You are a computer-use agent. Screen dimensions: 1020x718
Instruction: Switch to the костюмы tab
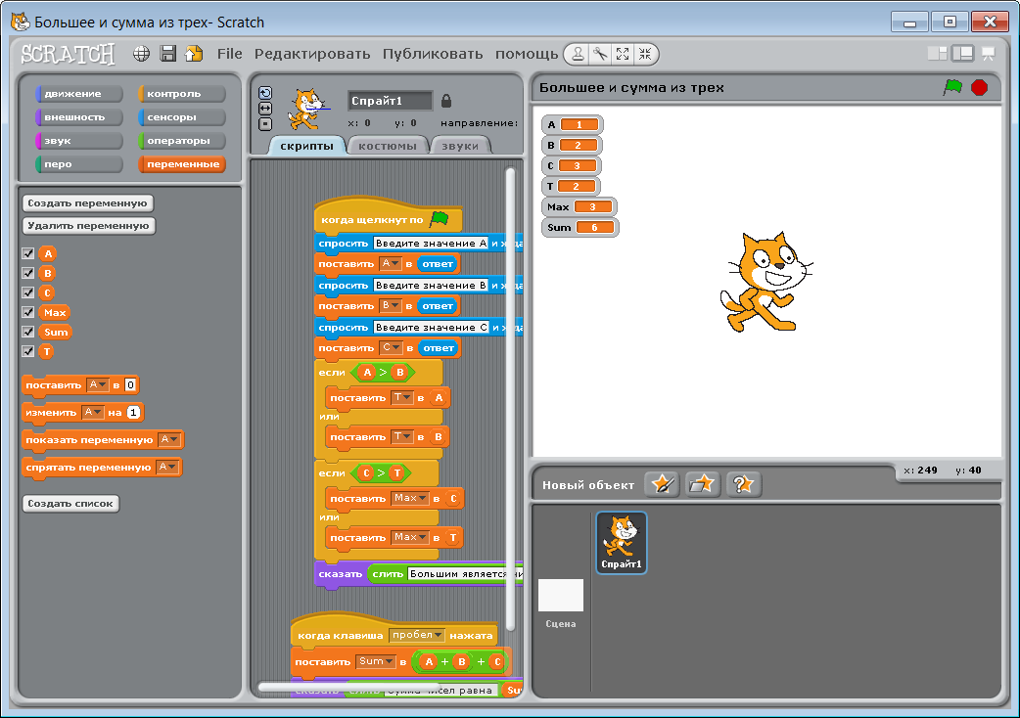pos(388,146)
